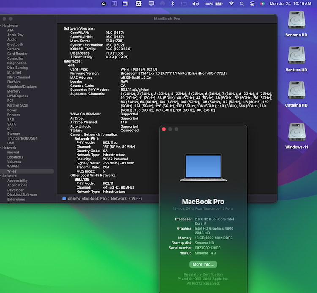The width and height of the screenshot is (317, 293).
Task: Select SATA in the sidebar
Action: tap(11, 124)
